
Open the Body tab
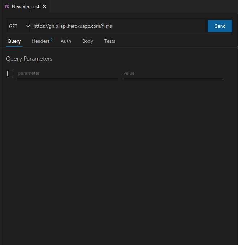(88, 41)
